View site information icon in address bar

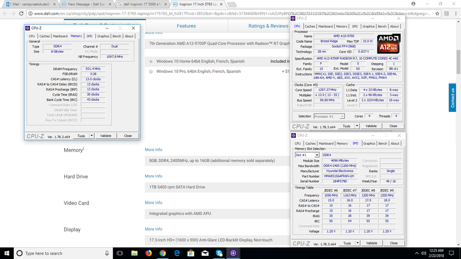[30, 13]
